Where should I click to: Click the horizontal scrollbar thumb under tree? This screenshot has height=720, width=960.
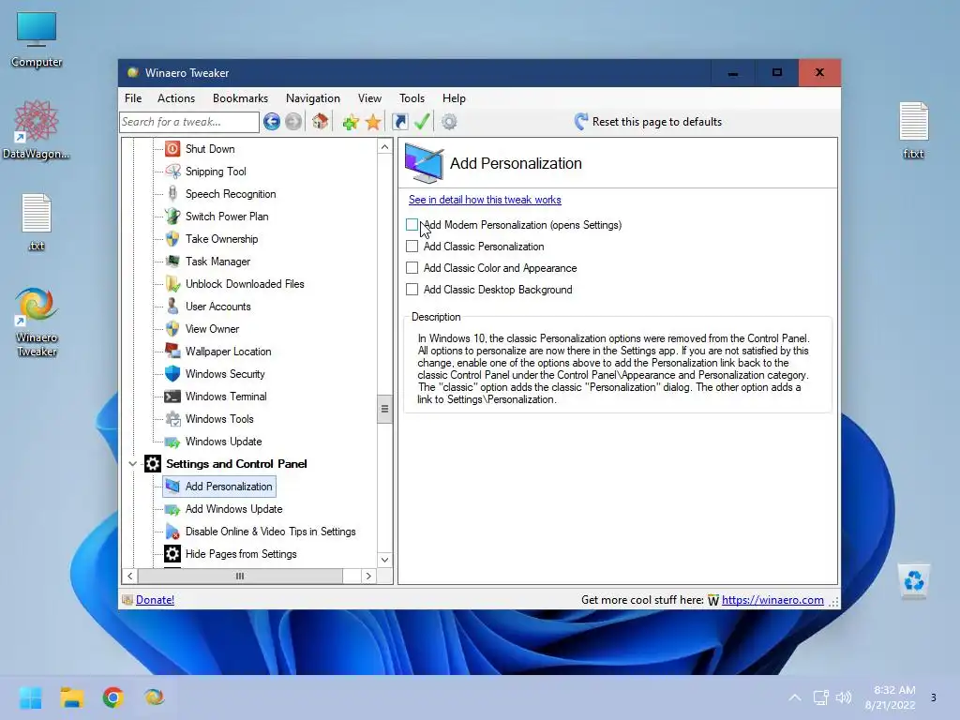[240, 577]
